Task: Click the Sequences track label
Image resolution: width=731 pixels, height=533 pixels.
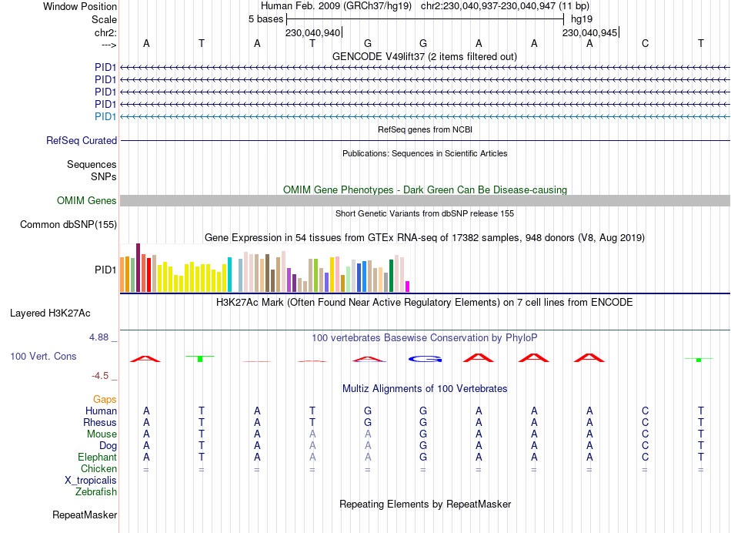Action: [92, 164]
